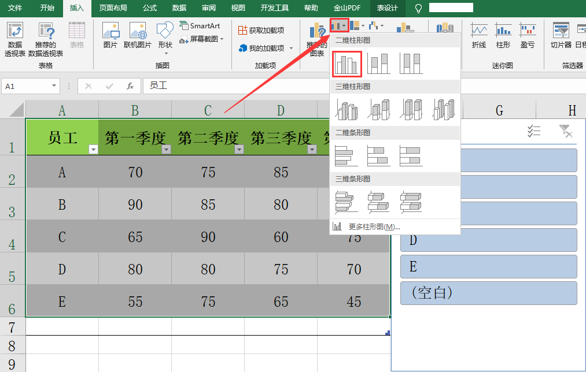Select 2-D 100% stacked column chart

click(x=411, y=64)
